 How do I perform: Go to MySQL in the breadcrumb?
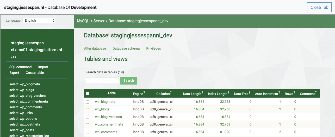click(83, 21)
